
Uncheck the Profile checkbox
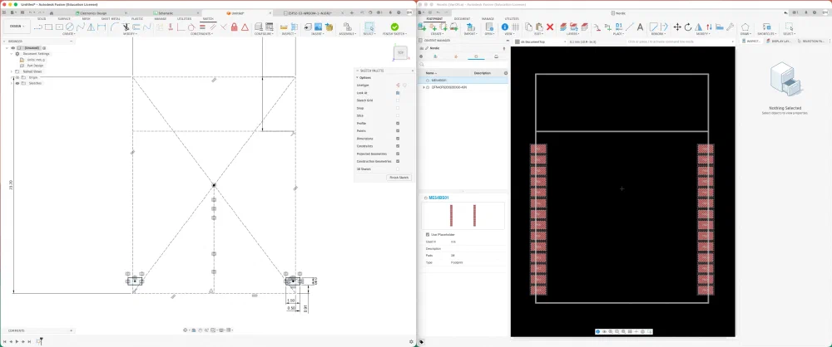click(x=398, y=123)
